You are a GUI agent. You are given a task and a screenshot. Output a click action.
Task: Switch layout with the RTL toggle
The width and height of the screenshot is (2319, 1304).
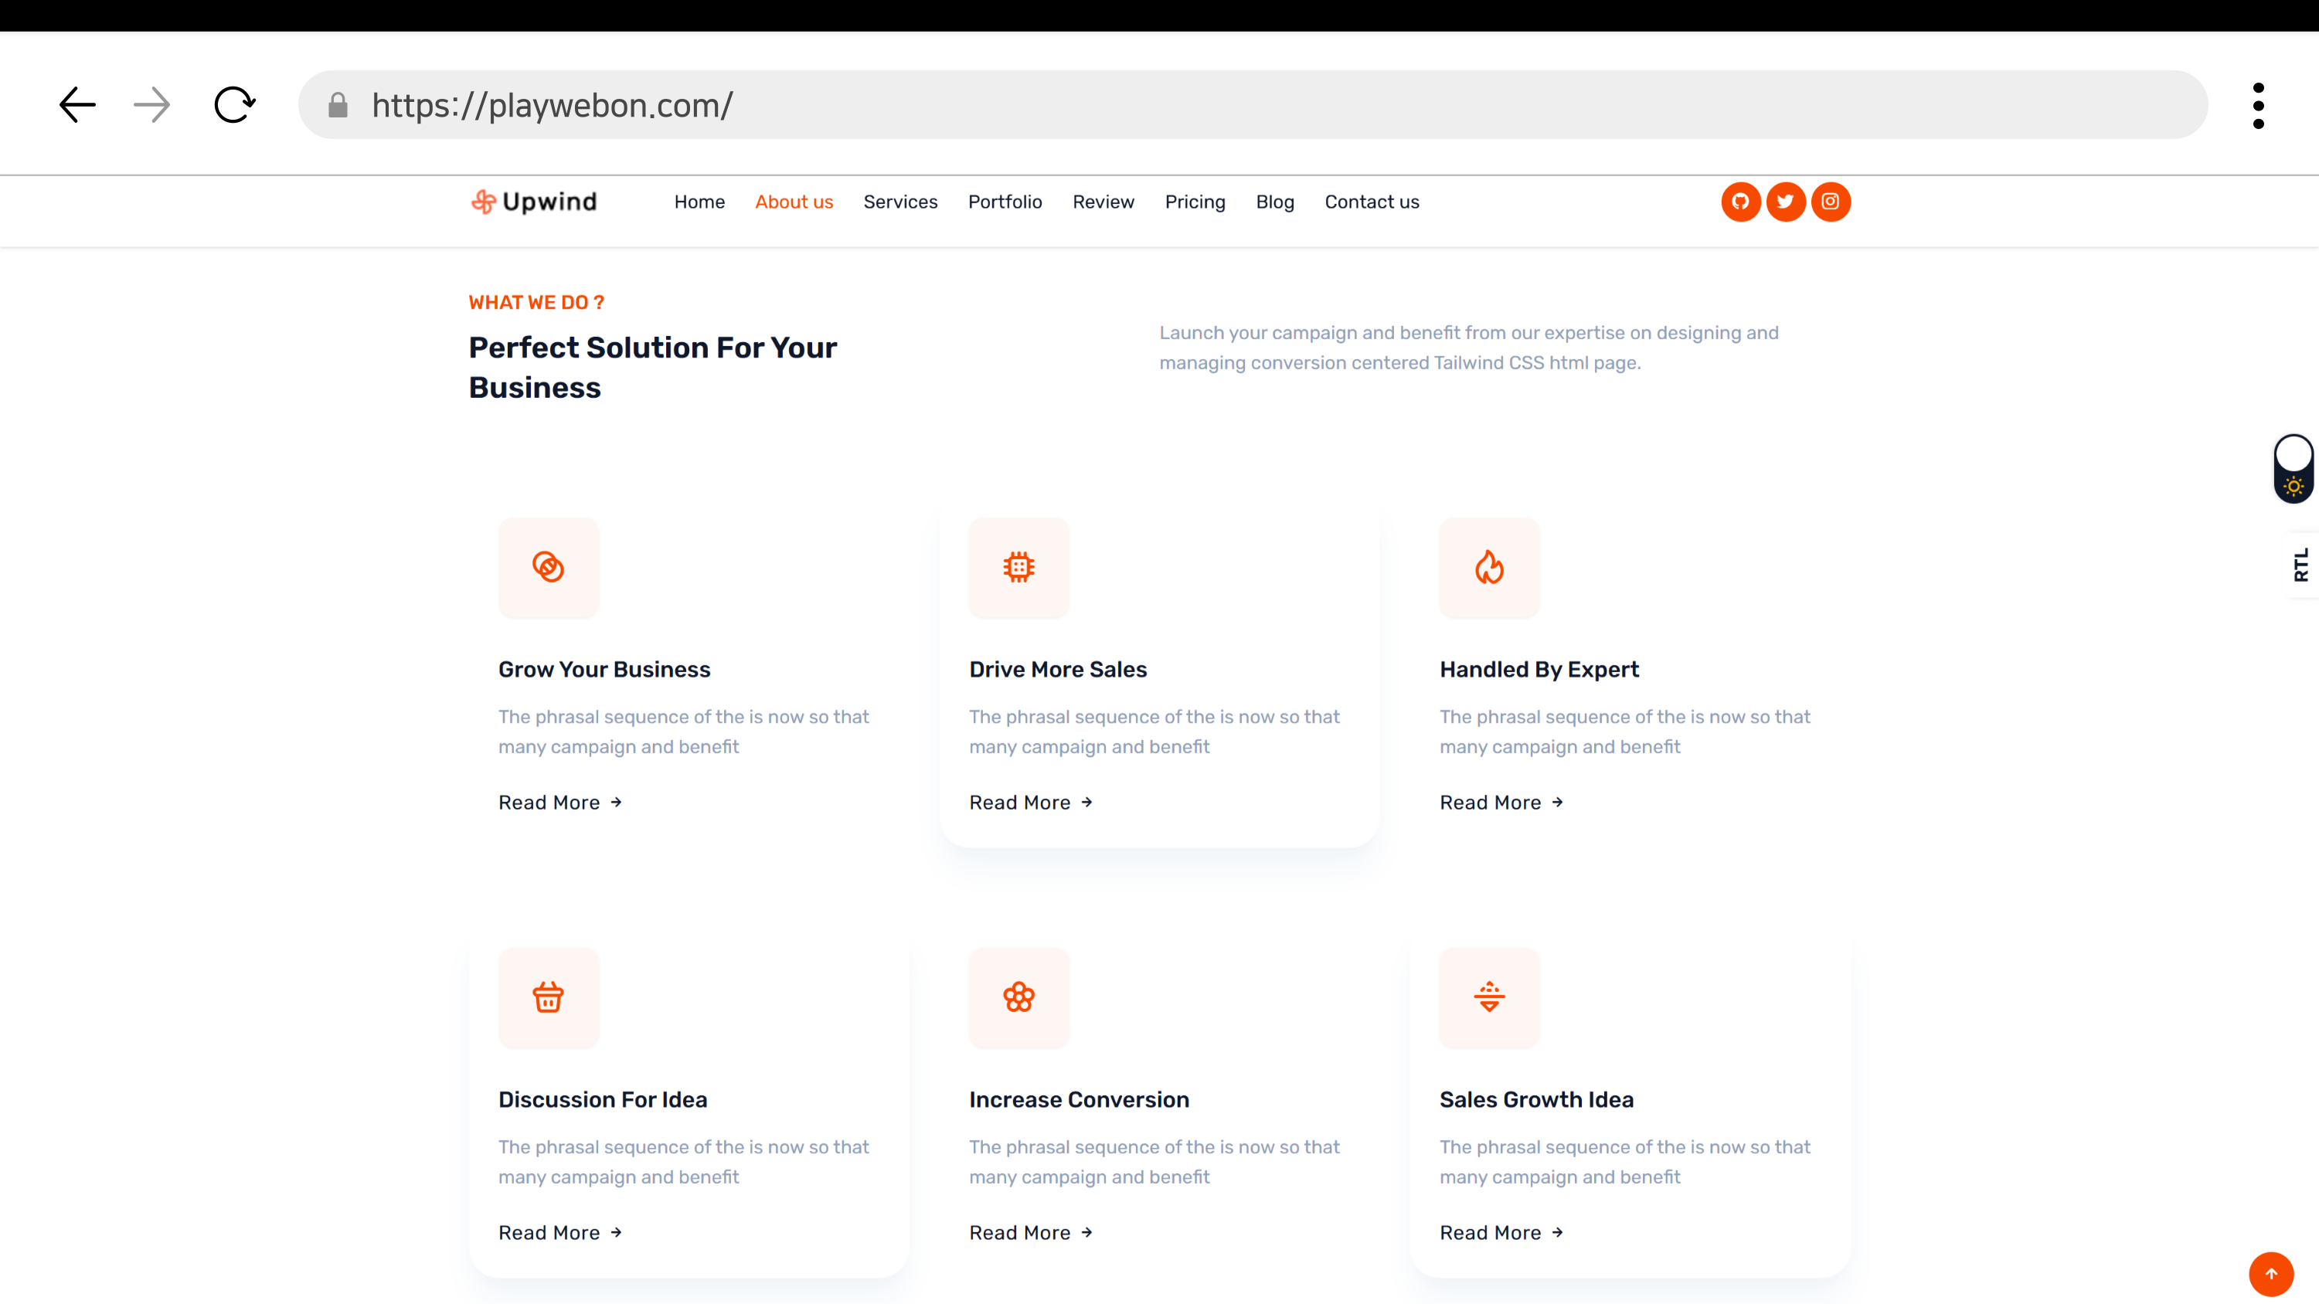click(2300, 565)
